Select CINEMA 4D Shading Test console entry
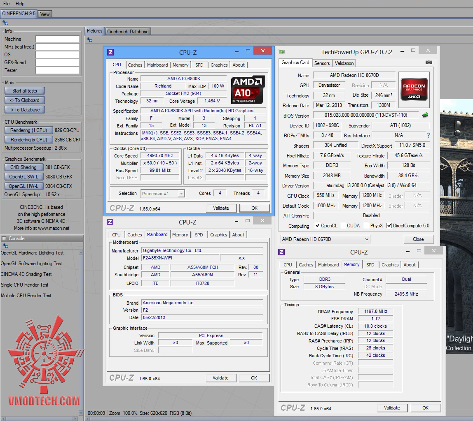The width and height of the screenshot is (473, 421). [26, 274]
